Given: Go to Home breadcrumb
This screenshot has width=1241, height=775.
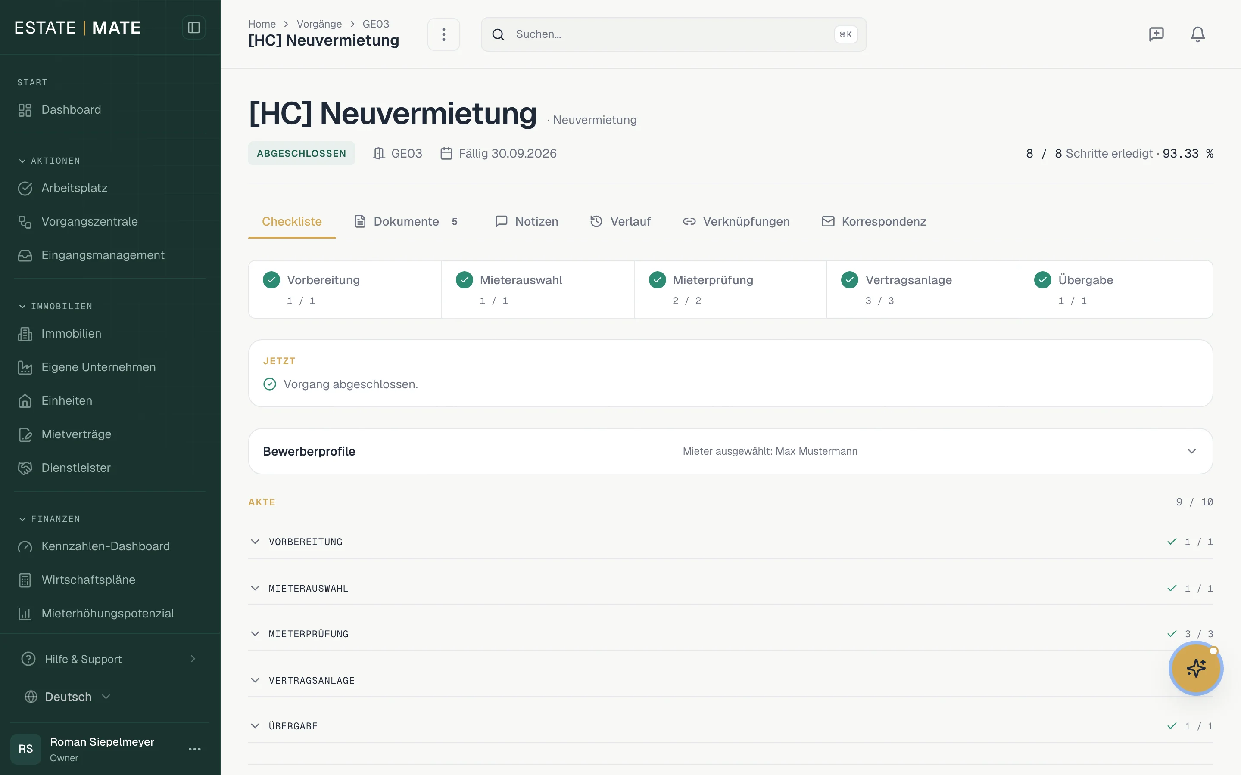Looking at the screenshot, I should point(262,24).
